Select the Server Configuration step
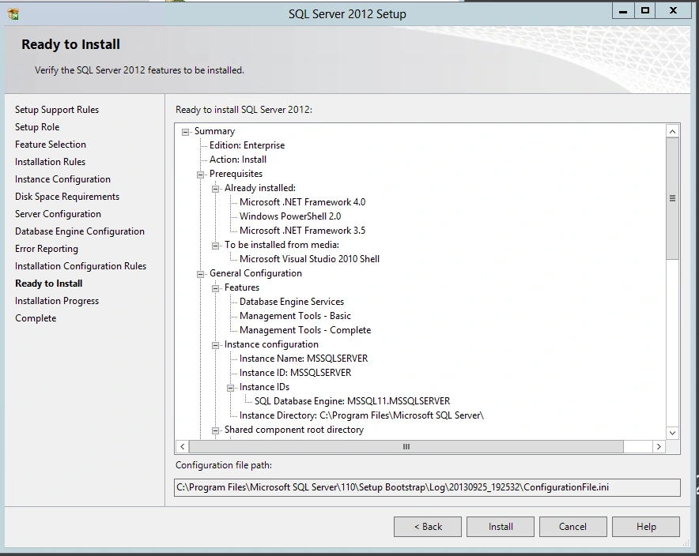This screenshot has height=556, width=699. coord(58,214)
